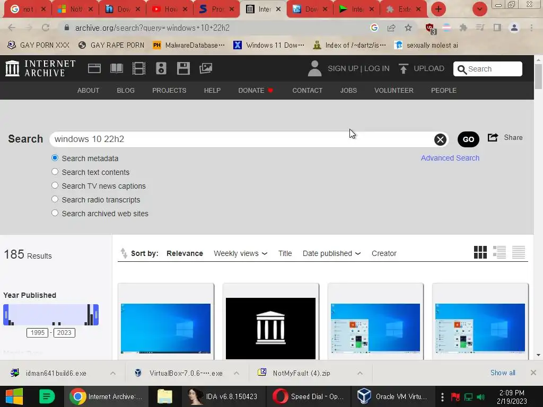Open Chrome profile avatar icon
This screenshot has height=407, width=543.
(514, 28)
